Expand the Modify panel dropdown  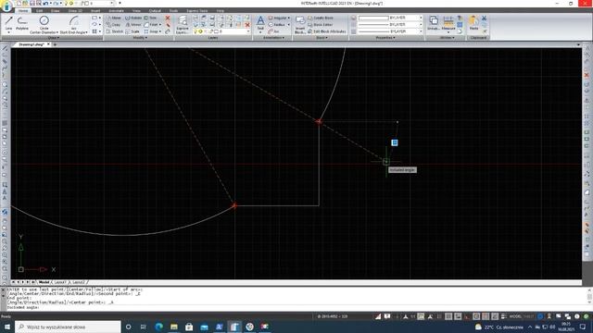[140, 38]
